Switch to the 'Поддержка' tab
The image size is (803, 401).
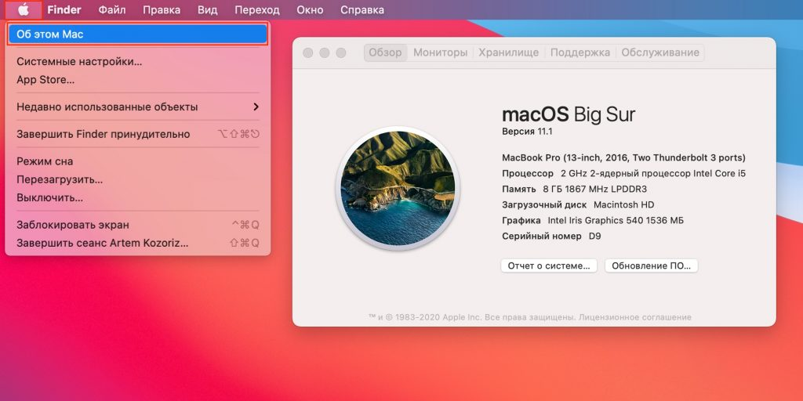click(x=580, y=52)
